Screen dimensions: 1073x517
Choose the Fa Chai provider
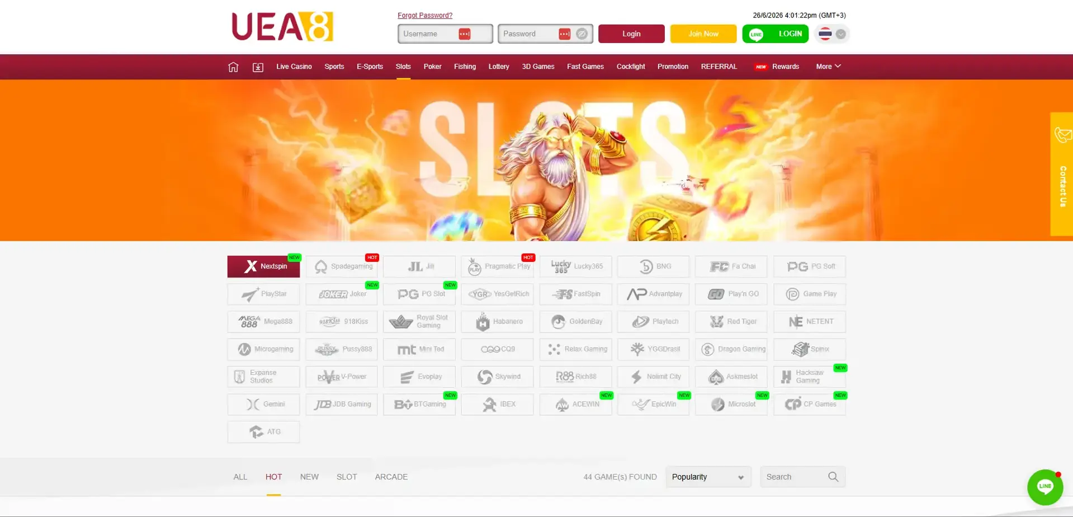tap(731, 266)
